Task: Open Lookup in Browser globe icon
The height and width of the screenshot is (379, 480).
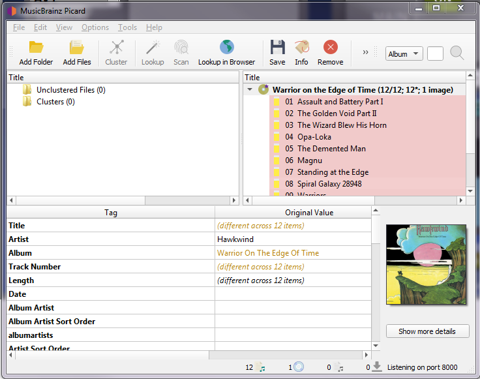Action: [x=227, y=47]
